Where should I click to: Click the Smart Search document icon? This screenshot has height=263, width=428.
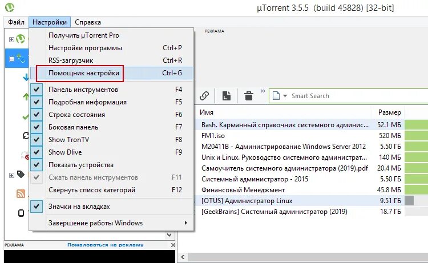(x=276, y=96)
